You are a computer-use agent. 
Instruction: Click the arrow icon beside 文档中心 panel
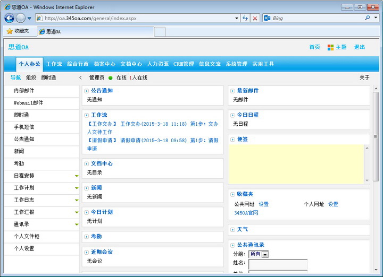(87, 164)
